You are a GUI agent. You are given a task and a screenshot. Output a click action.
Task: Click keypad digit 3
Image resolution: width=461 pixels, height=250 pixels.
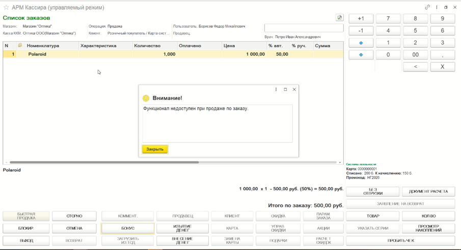point(443,43)
